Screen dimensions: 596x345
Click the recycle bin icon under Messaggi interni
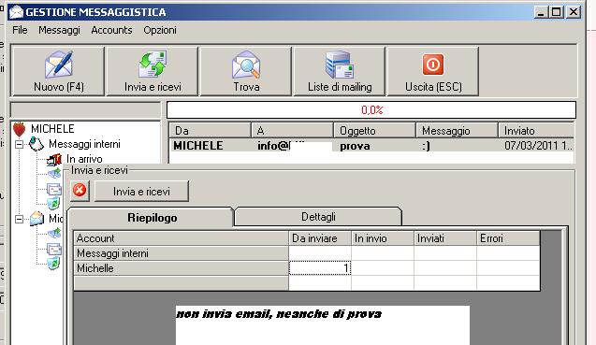[x=53, y=203]
